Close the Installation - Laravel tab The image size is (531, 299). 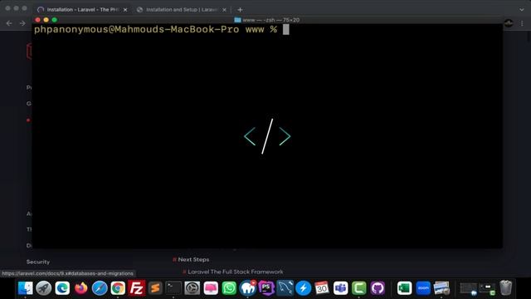(x=125, y=10)
